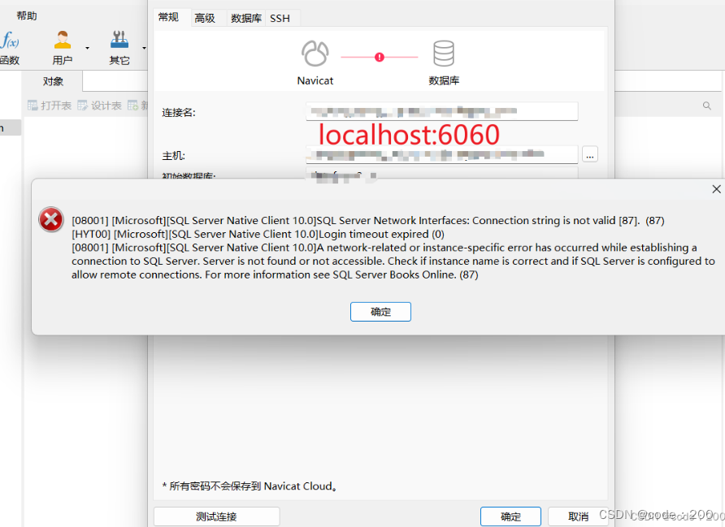Screen dimensions: 725x527
Task: Click the red connection error indicator
Action: click(380, 58)
